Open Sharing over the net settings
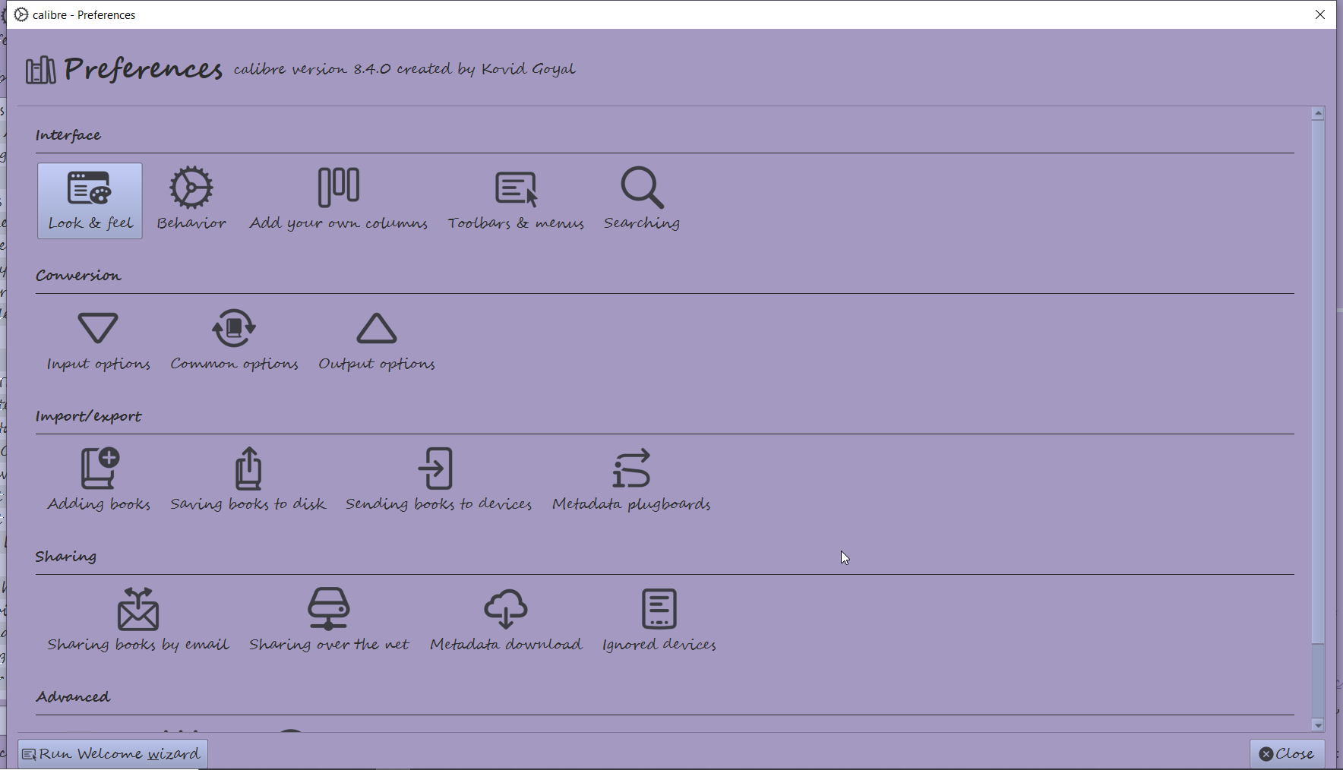This screenshot has height=770, width=1343. (x=329, y=621)
